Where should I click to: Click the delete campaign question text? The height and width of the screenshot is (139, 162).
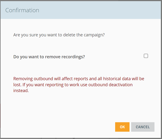(x=59, y=35)
